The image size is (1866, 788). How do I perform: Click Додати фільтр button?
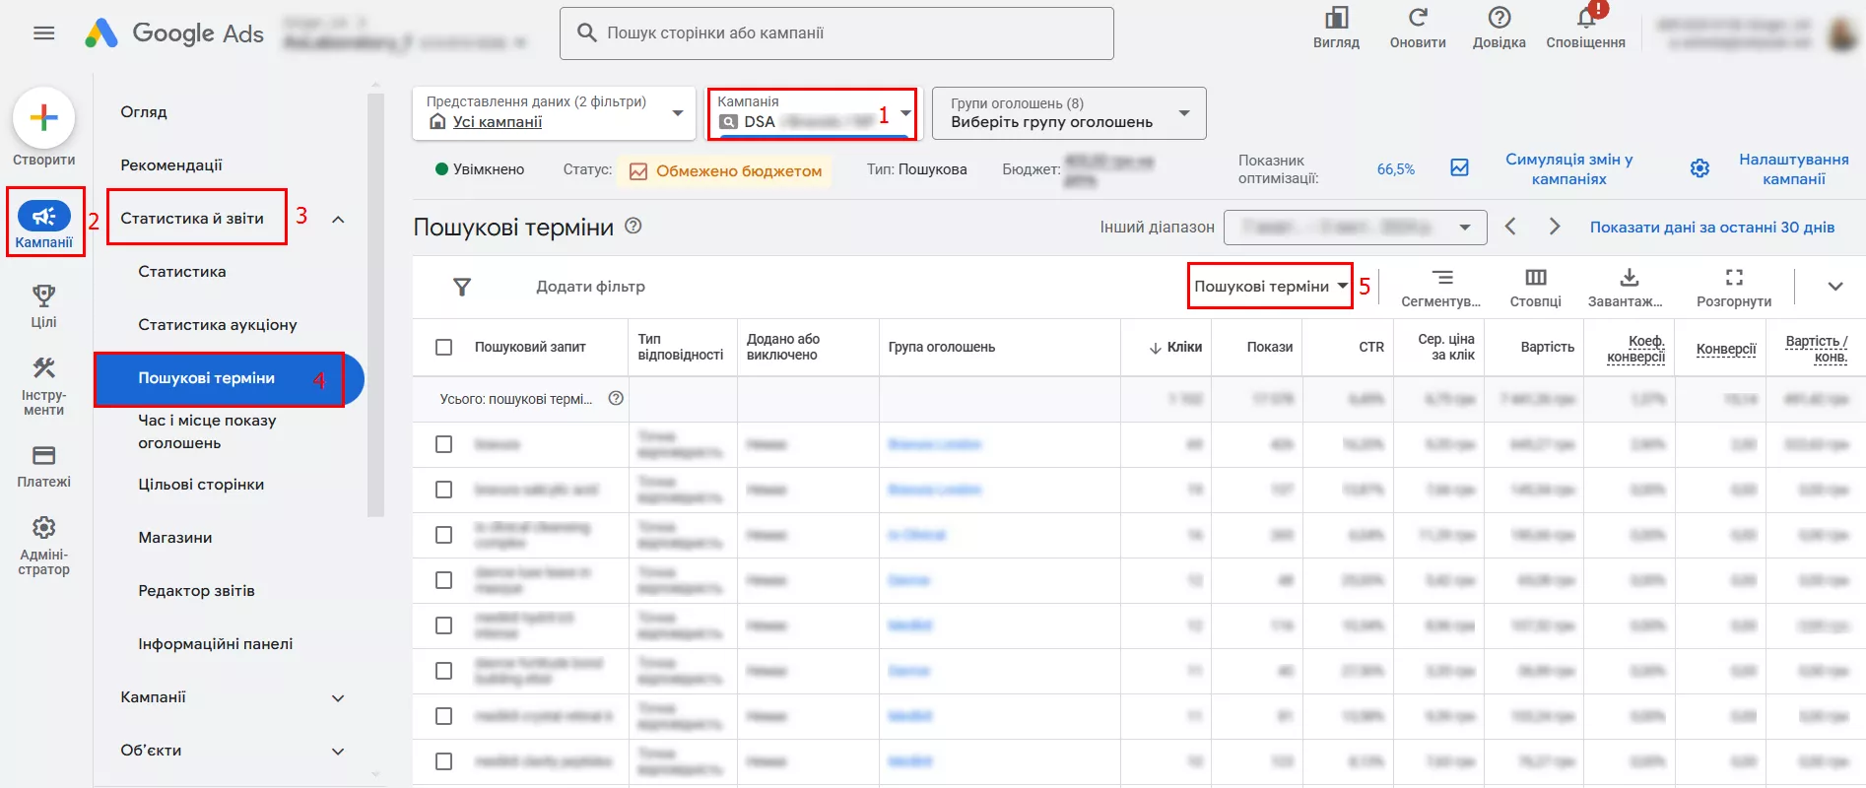(x=590, y=287)
